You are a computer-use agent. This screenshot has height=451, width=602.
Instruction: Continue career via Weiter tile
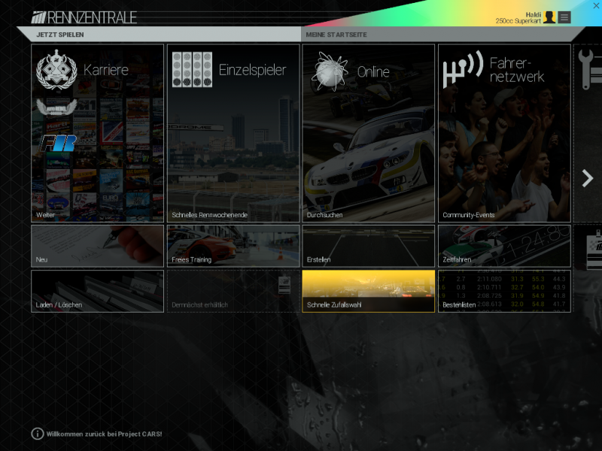pyautogui.click(x=98, y=133)
